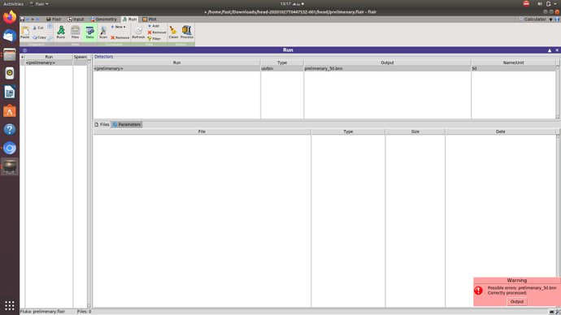Click the select-all icon in Clipboard group
This screenshot has height=315, width=561.
click(50, 26)
